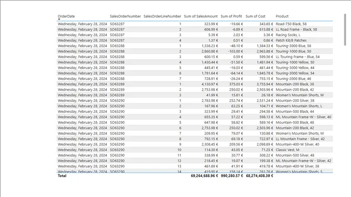Click the Total row label
The image size is (351, 197).
[62, 176]
